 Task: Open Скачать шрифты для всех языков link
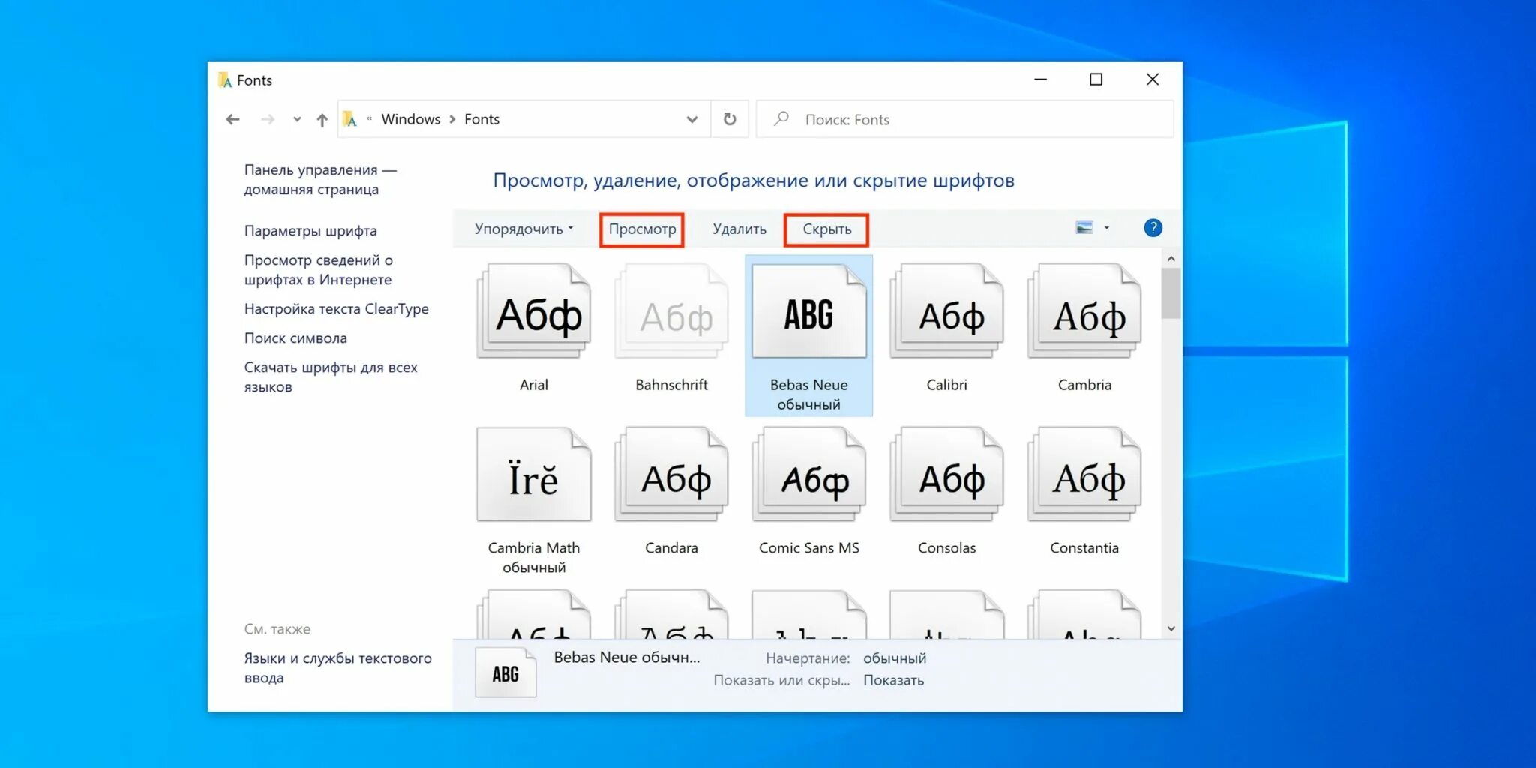pyautogui.click(x=331, y=377)
